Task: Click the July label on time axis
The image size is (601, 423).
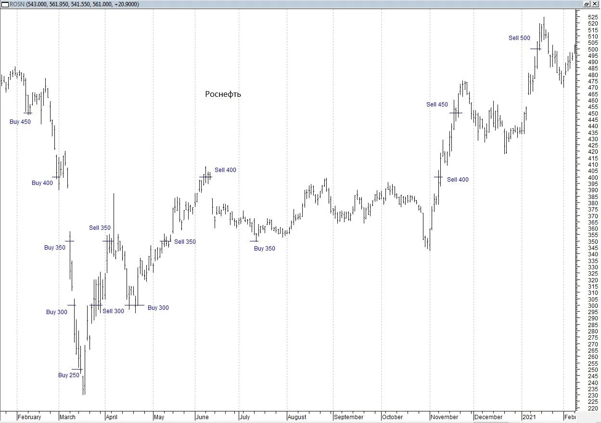Action: [x=244, y=417]
